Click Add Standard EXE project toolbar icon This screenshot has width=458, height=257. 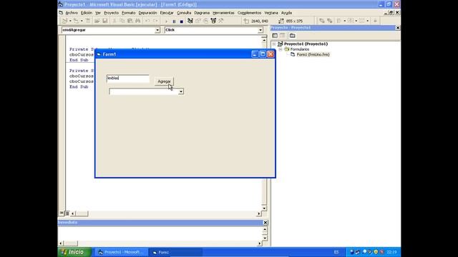[65, 21]
